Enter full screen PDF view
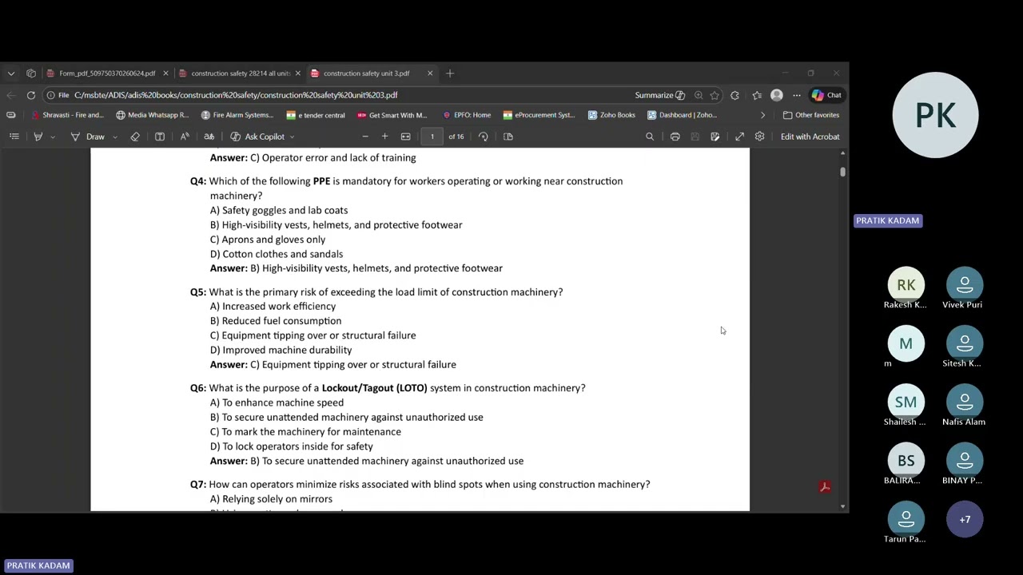 [740, 137]
